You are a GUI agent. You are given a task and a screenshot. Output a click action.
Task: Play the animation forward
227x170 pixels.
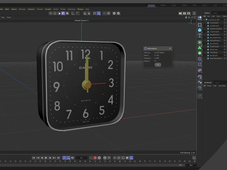(46, 158)
